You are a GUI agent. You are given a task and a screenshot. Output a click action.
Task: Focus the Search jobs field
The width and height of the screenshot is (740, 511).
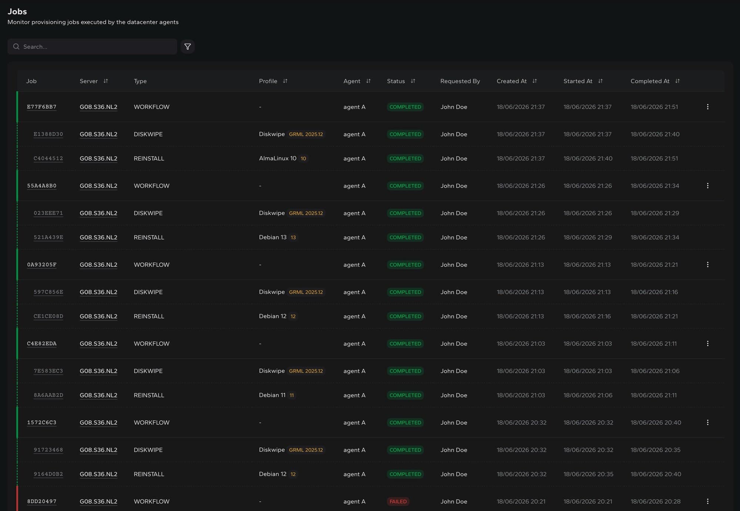[92, 47]
